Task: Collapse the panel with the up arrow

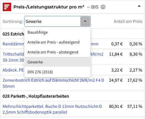Action: (139, 6)
